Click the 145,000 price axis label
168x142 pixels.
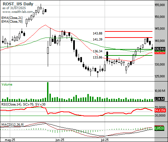tap(160, 29)
